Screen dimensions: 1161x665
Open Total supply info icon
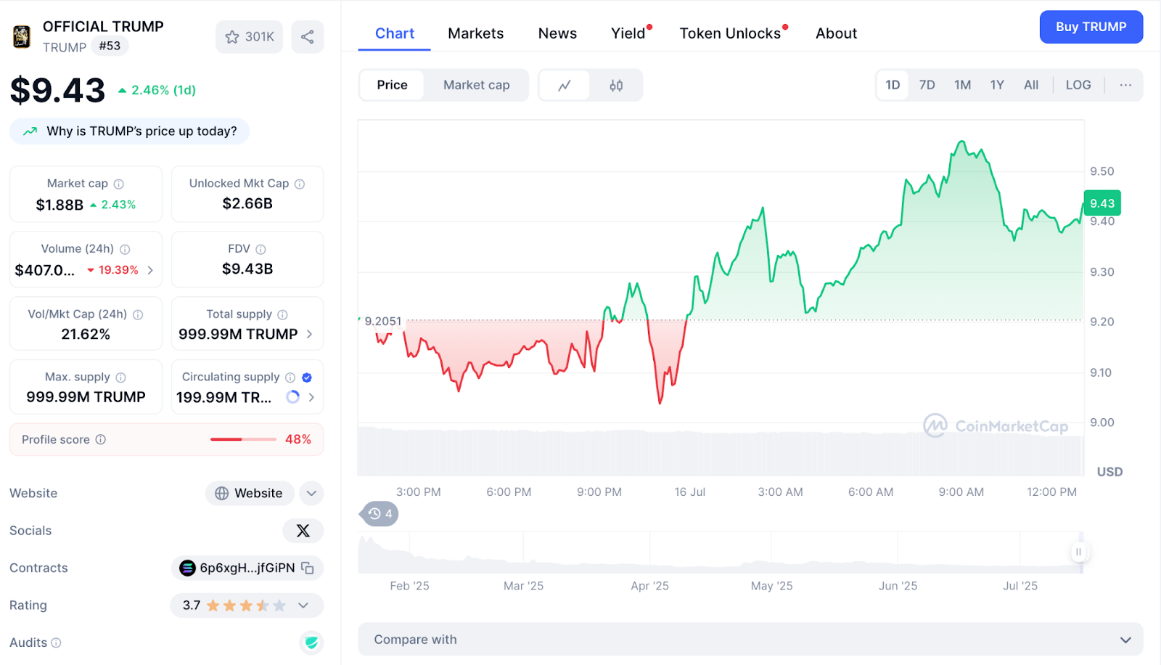(x=282, y=314)
